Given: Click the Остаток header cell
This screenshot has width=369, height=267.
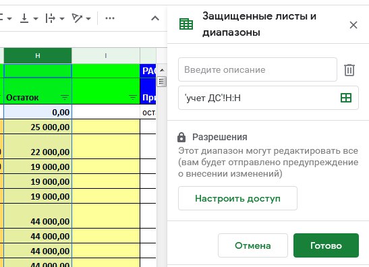Looking at the screenshot, I should pos(38,91).
